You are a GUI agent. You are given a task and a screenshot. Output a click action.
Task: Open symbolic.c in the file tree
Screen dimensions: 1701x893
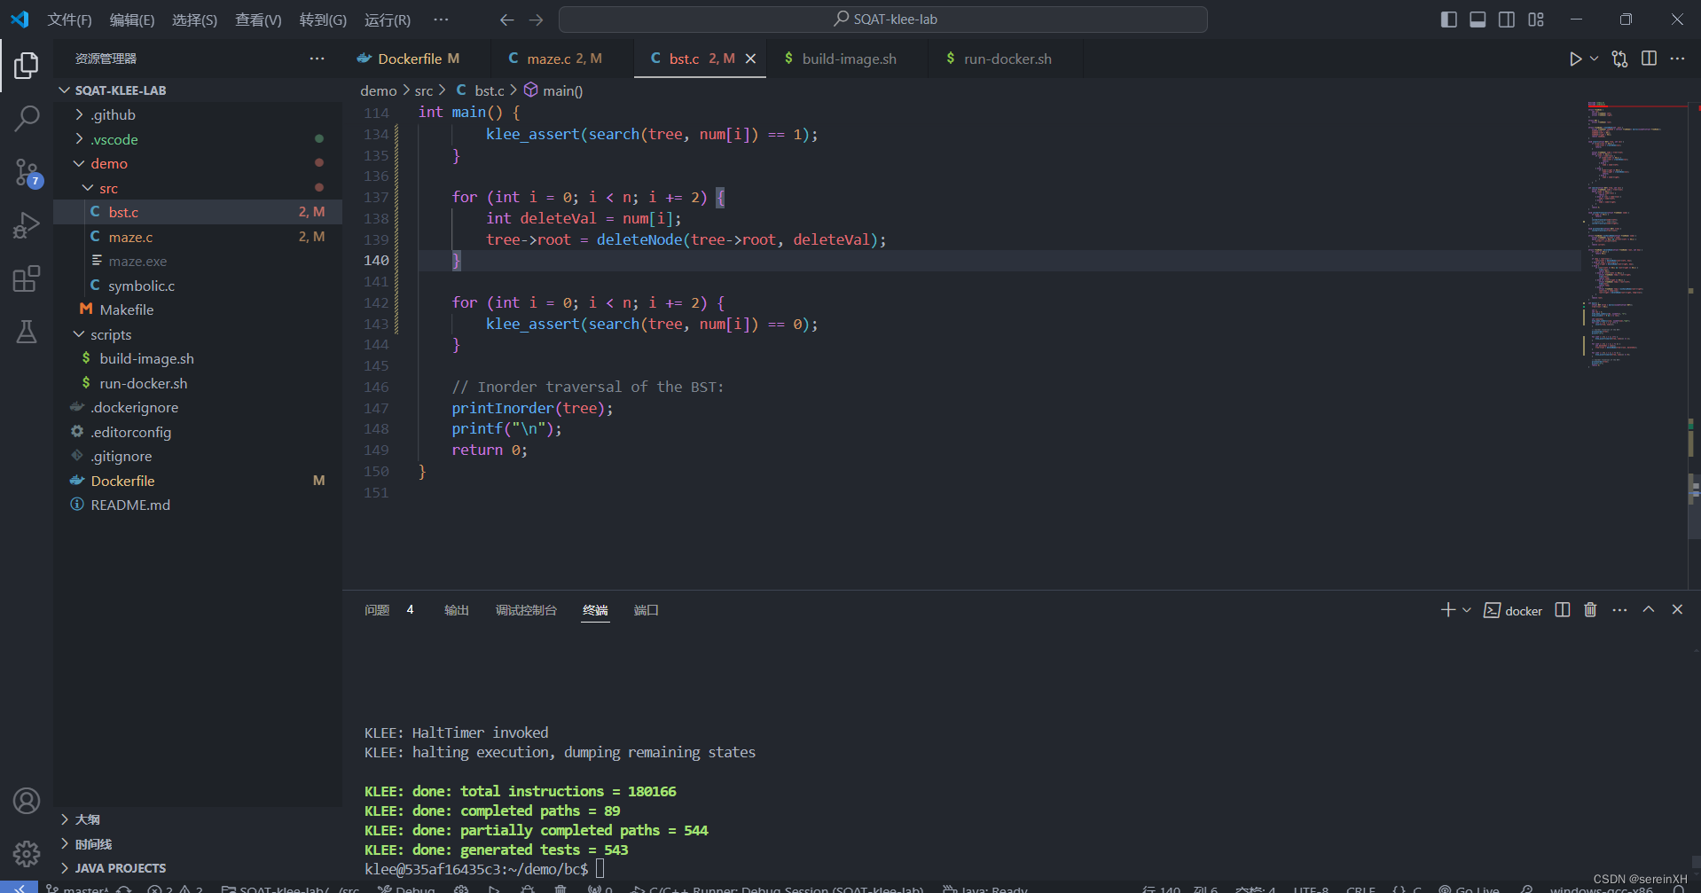[x=198, y=286]
